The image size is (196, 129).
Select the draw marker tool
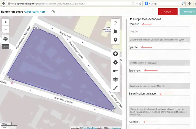coord(115,40)
